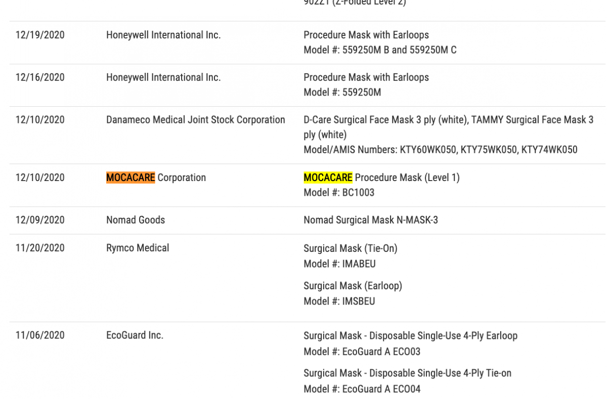The height and width of the screenshot is (399, 607).
Task: Select the 12/19/2020 date cell
Action: click(40, 35)
